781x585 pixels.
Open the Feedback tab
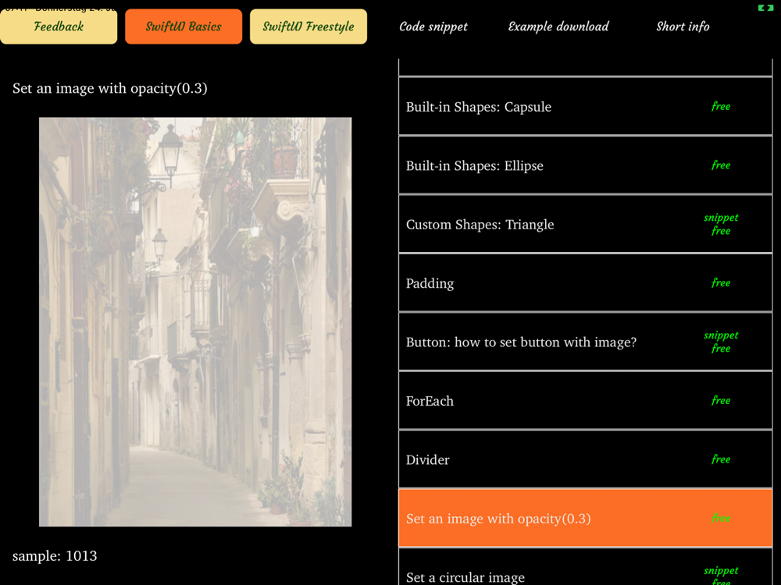[x=59, y=27]
